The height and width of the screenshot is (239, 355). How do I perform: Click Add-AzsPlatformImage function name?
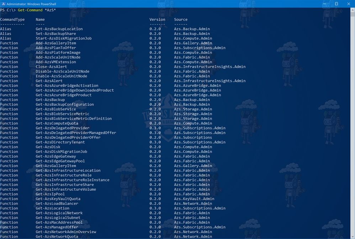point(58,53)
